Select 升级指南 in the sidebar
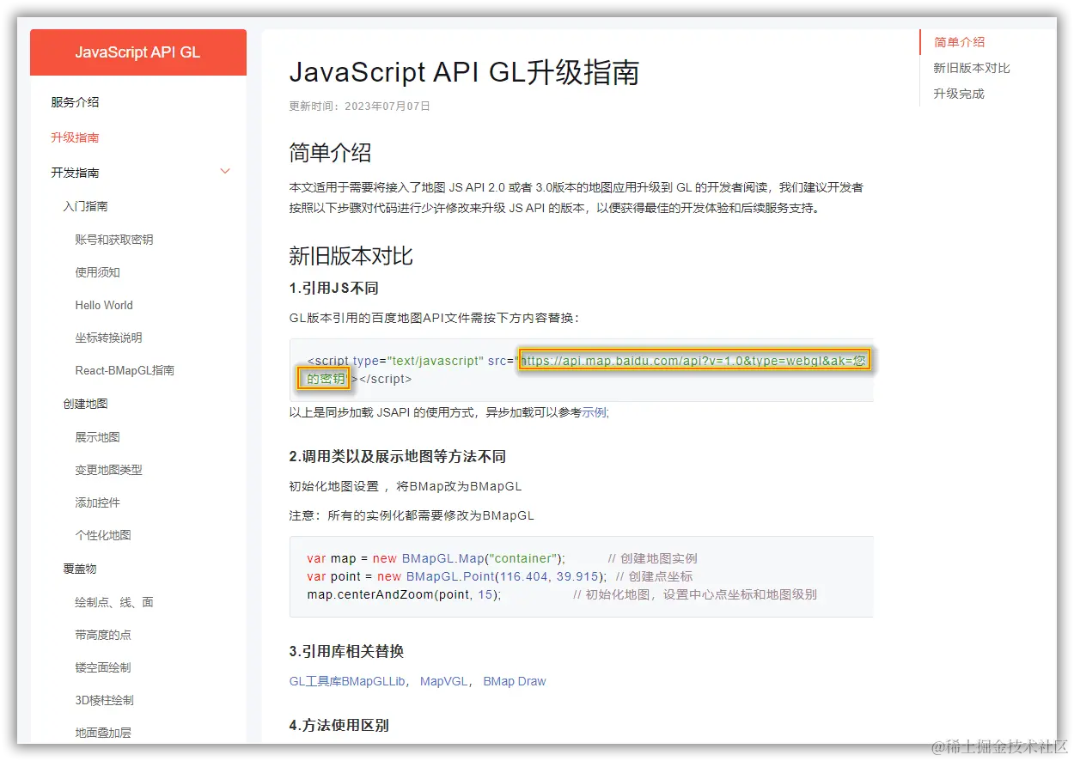Screen dimensions: 1074x761 75,137
